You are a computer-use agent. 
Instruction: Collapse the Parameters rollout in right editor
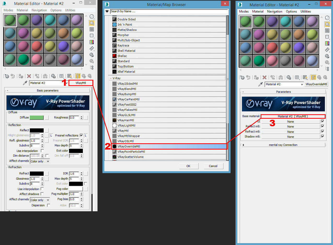(283, 92)
